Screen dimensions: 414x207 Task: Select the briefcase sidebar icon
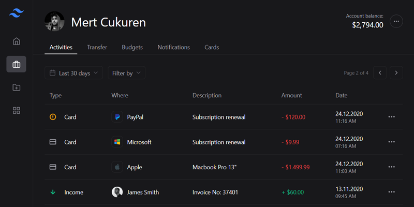(x=17, y=64)
